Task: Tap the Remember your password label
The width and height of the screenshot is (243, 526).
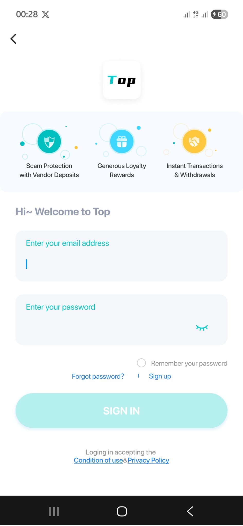Action: [189, 363]
